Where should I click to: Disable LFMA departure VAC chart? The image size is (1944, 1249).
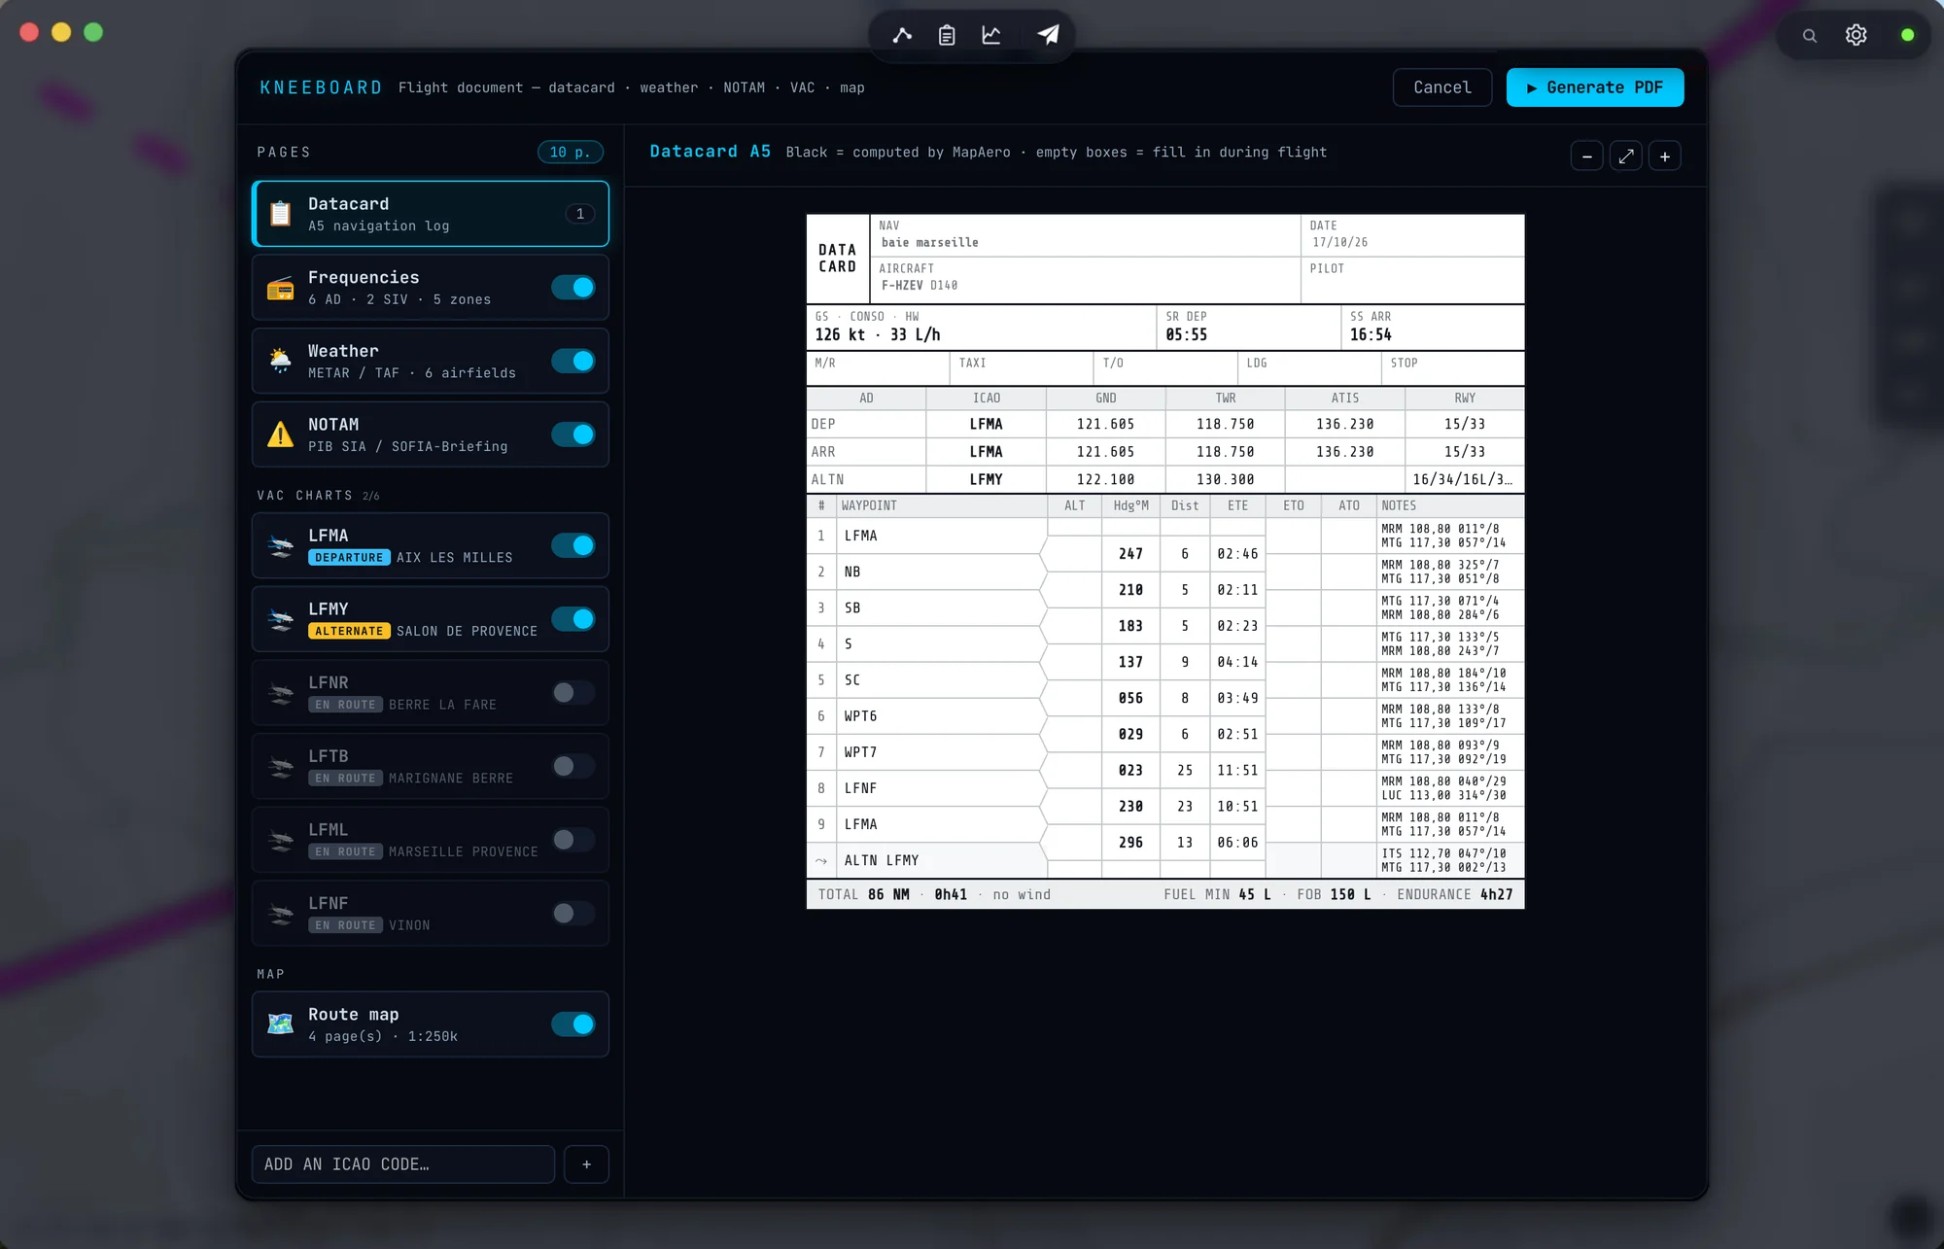pos(573,545)
